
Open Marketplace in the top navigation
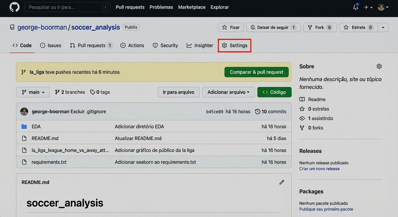tap(192, 7)
